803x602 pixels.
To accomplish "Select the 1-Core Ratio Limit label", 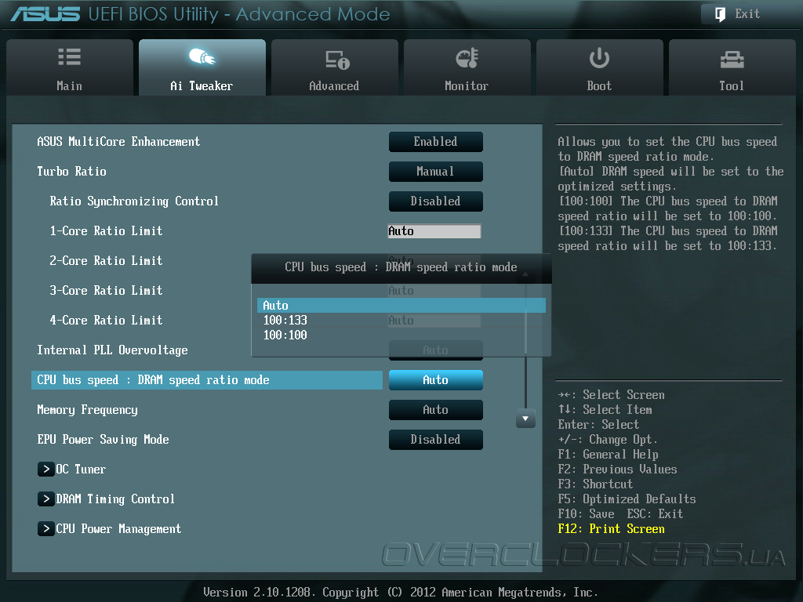I will (x=106, y=231).
